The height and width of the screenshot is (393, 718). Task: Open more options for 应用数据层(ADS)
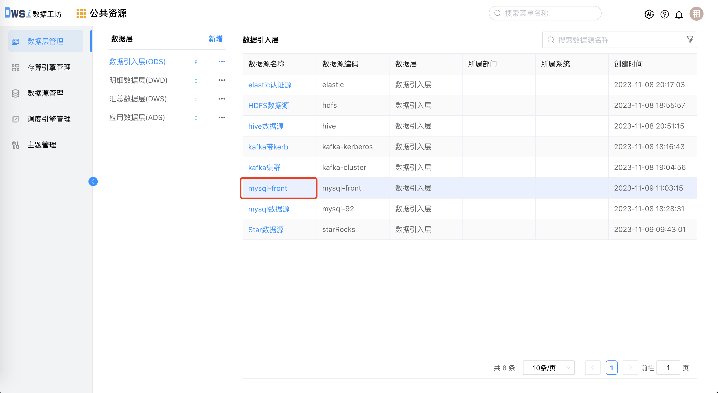[x=222, y=117]
